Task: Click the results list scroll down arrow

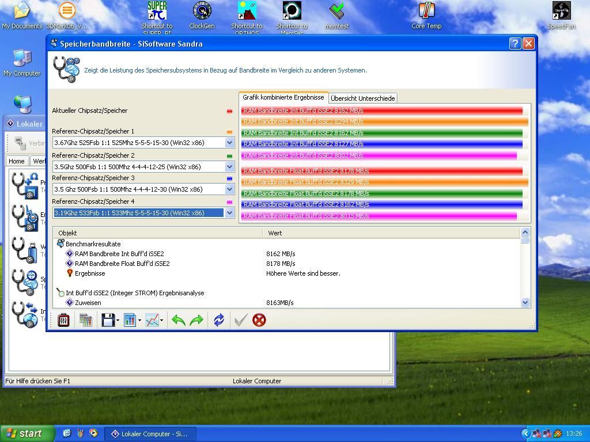Action: point(525,302)
